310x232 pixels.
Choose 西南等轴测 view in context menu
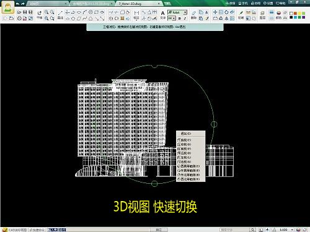pos(191,166)
